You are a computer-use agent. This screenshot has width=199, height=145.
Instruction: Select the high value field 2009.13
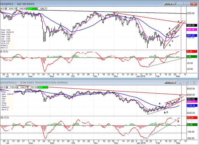click(x=11, y=9)
